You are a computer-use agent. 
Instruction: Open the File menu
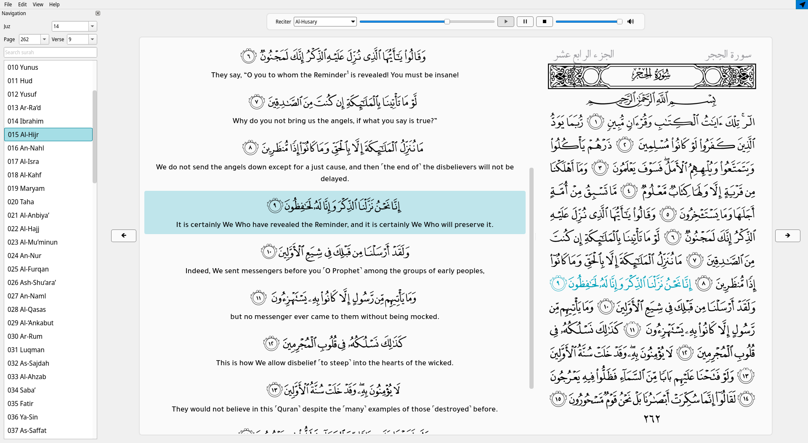coord(8,4)
